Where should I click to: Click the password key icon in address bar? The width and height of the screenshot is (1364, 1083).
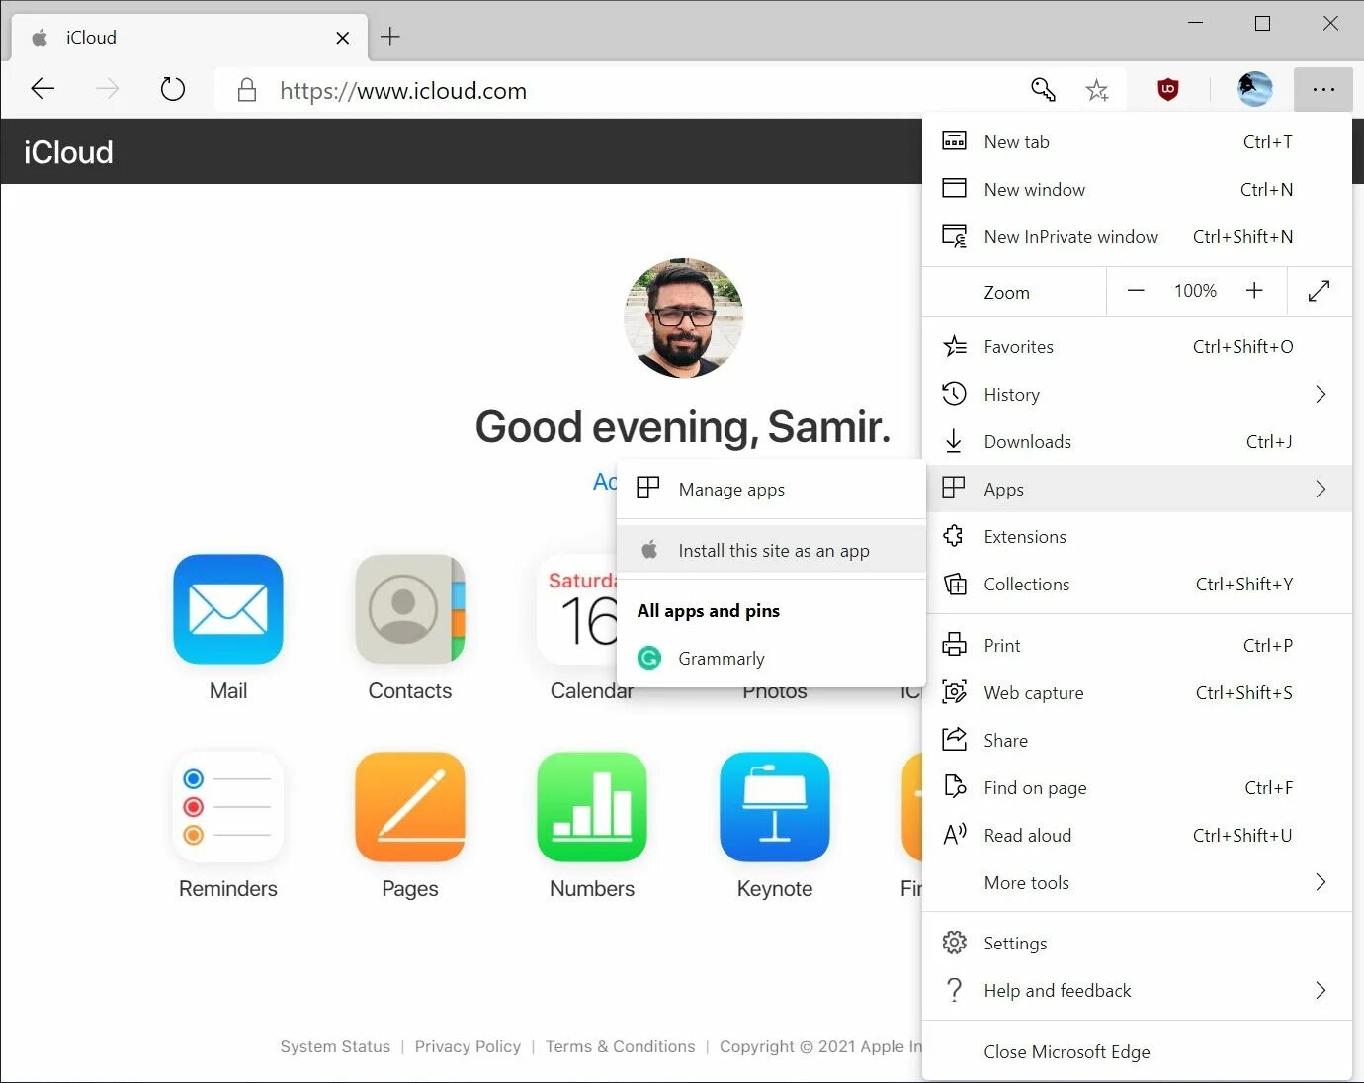tap(1043, 90)
